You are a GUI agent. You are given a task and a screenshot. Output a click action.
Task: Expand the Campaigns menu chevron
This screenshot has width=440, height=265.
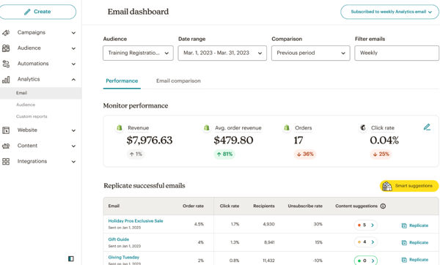click(x=73, y=33)
